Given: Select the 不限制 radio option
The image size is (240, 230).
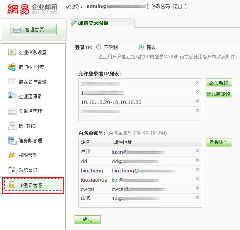Looking at the screenshot, I should [99, 47].
